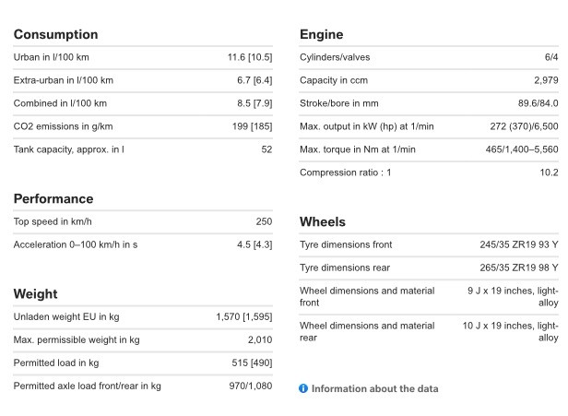Select Wheel dimensions and material rear label

(x=367, y=331)
